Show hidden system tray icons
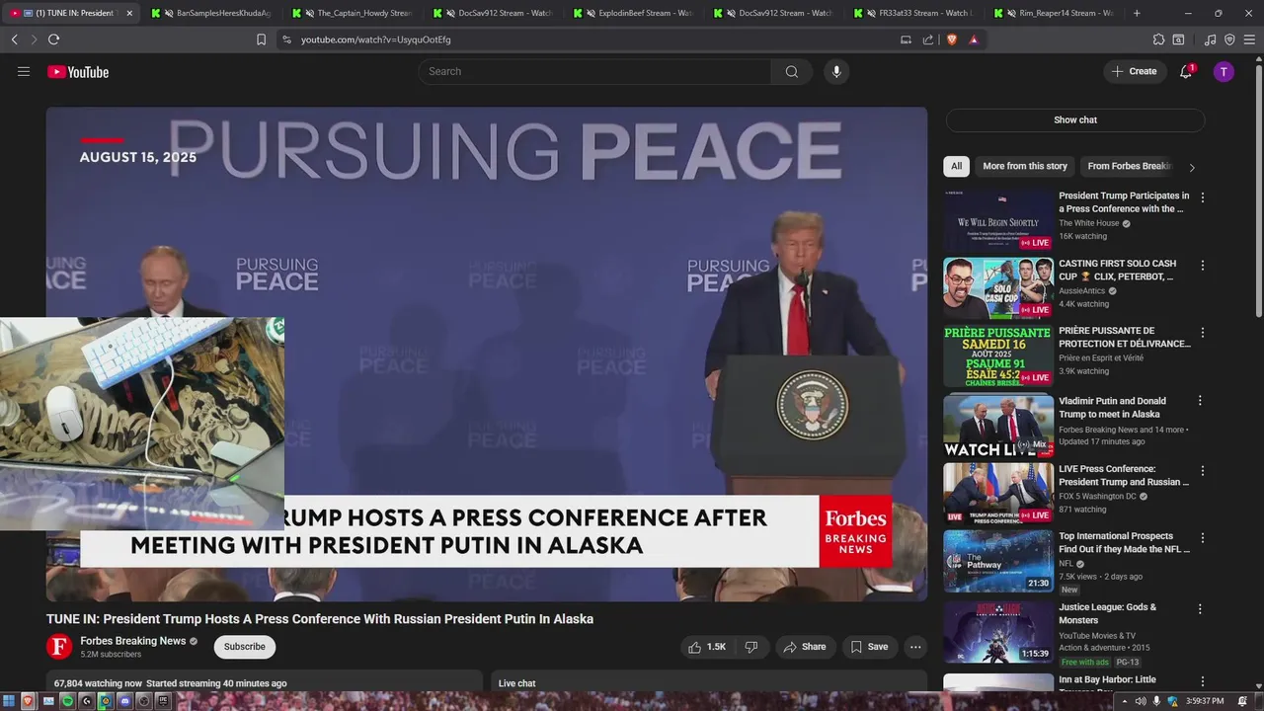This screenshot has width=1264, height=711. [1124, 701]
